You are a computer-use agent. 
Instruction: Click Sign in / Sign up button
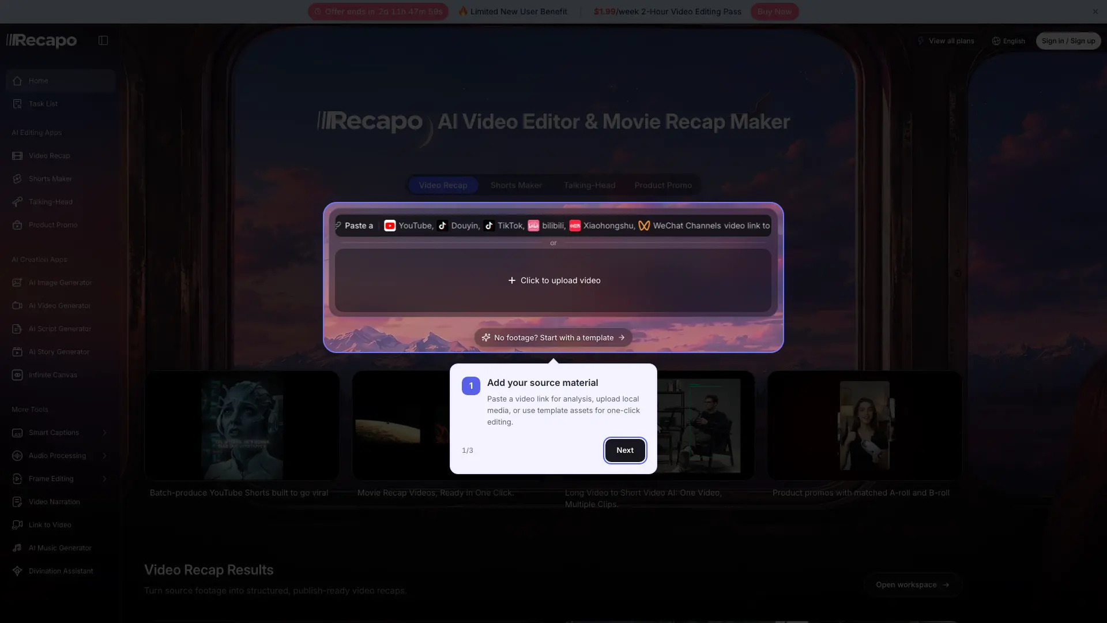coord(1068,41)
